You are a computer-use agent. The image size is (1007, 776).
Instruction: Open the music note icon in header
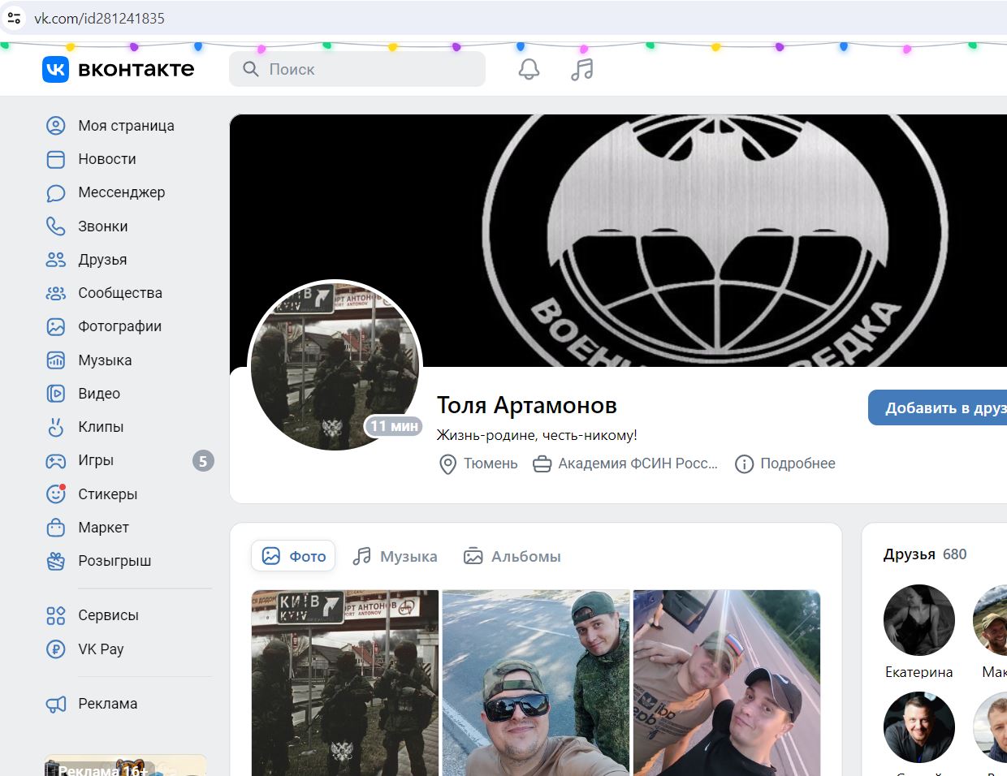point(581,69)
